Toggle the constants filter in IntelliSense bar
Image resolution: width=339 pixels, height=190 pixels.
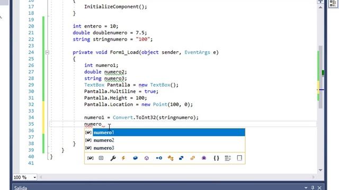[x=101, y=158]
